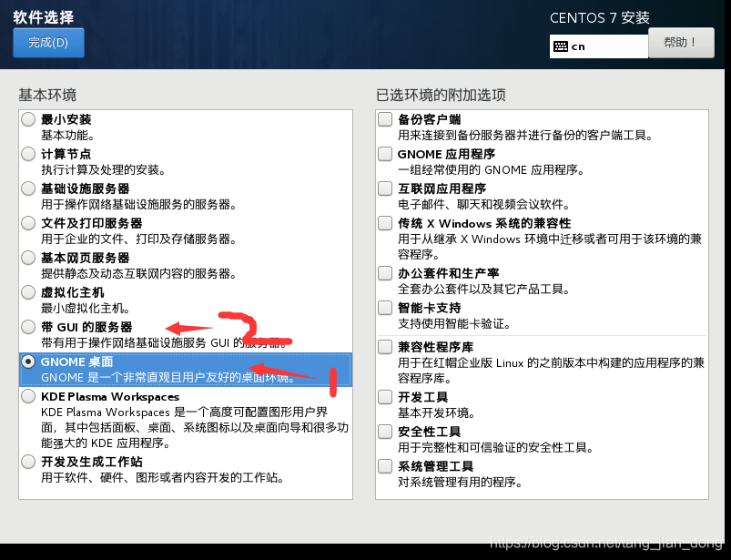The width and height of the screenshot is (731, 560).
Task: Click 提供静态及动态互联网内容的服务器。 text
Action: point(139,273)
